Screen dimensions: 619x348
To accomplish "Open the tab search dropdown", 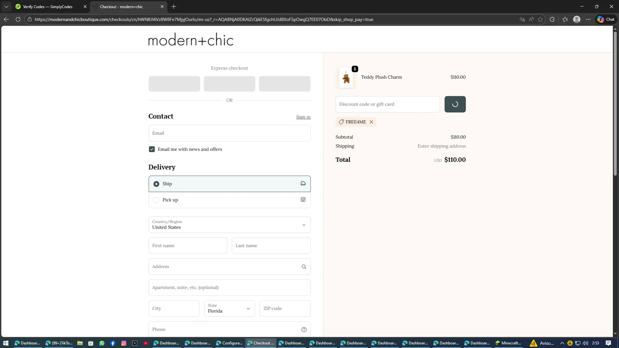I will coord(6,7).
